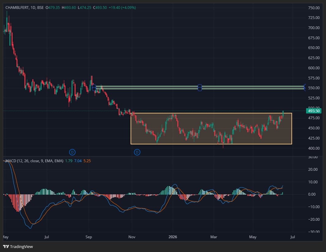Click the Nov label on time axis

coord(132,237)
